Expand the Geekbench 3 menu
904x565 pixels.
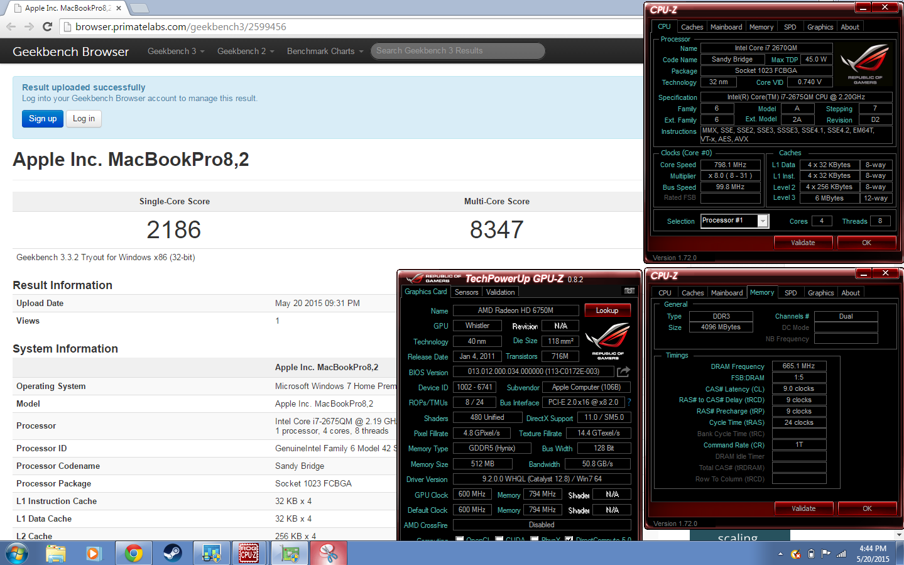pyautogui.click(x=176, y=51)
